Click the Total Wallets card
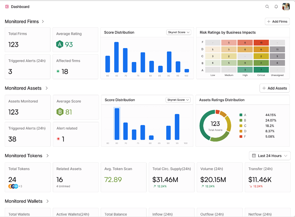Screen dimensions: 295x217 27,212
